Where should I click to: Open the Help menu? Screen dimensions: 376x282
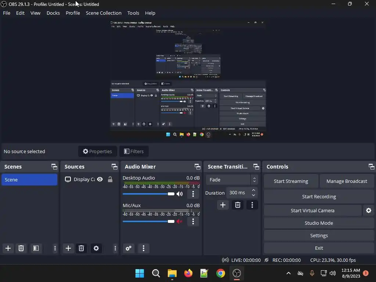(x=150, y=13)
